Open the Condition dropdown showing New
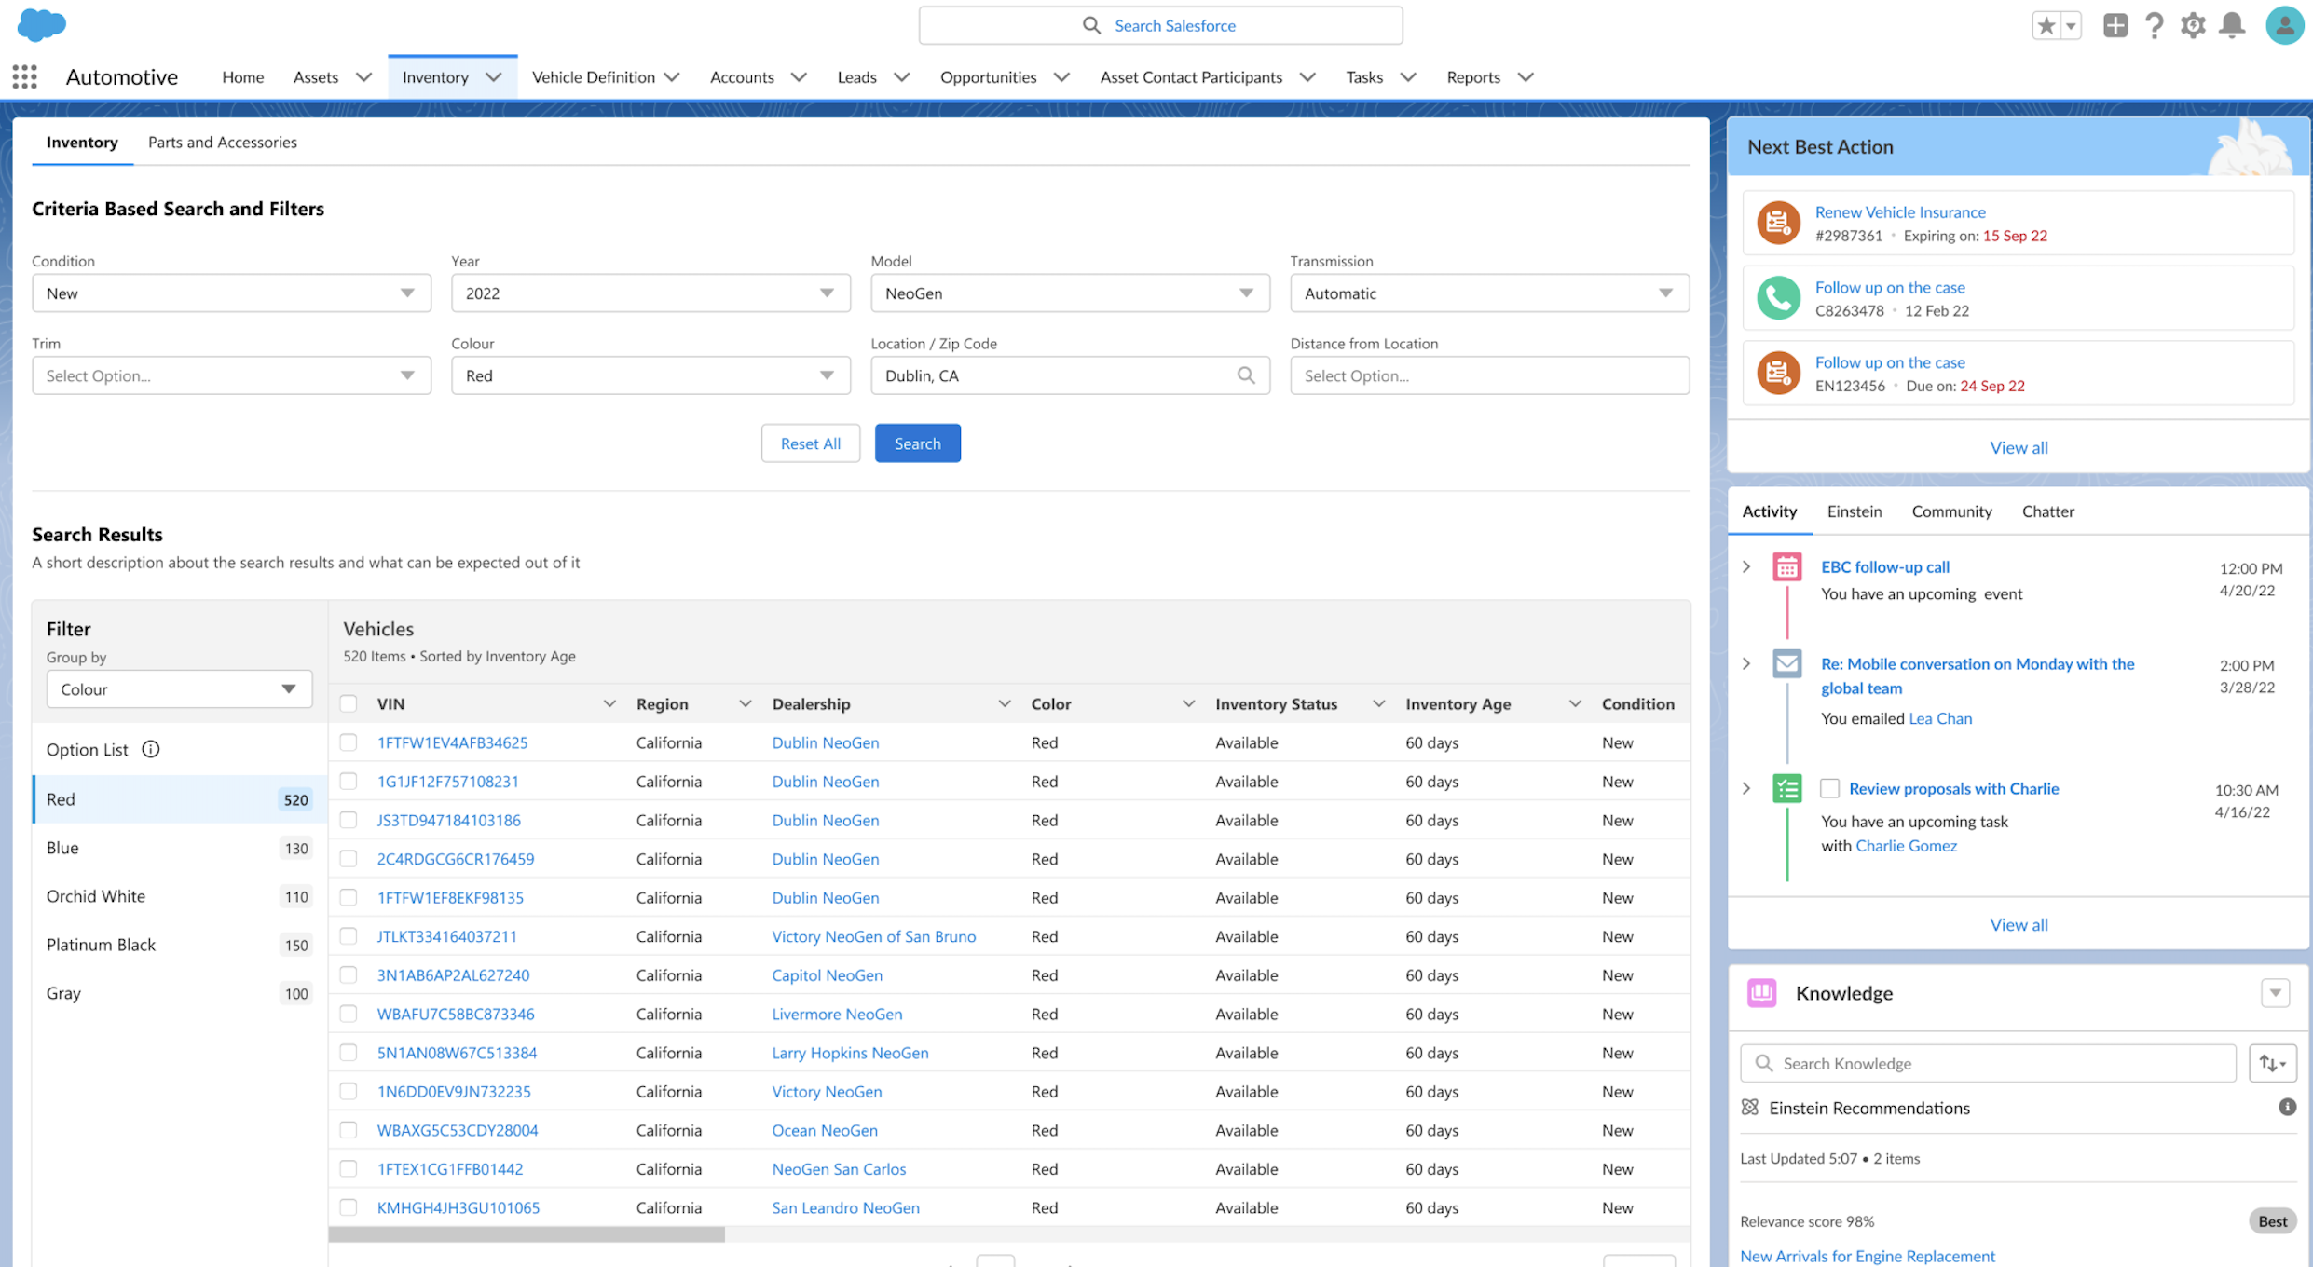The width and height of the screenshot is (2313, 1267). pos(231,293)
